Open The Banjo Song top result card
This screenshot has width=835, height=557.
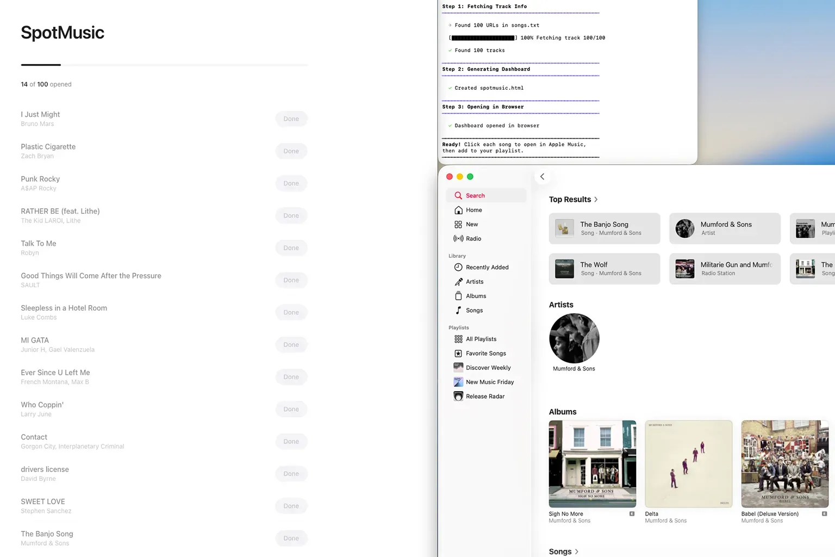tap(605, 228)
